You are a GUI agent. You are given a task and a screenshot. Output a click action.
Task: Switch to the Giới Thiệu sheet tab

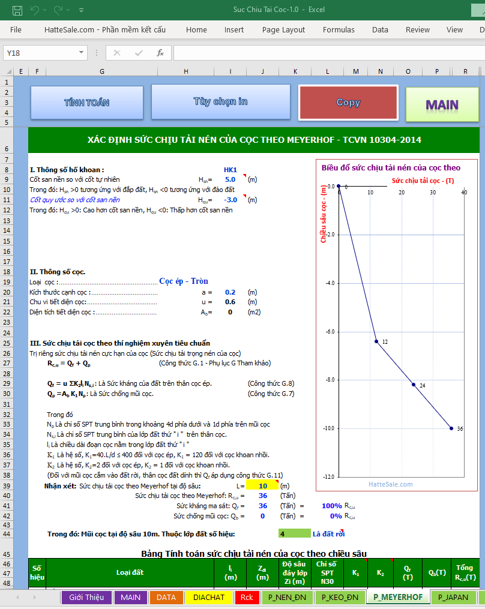coord(86,598)
